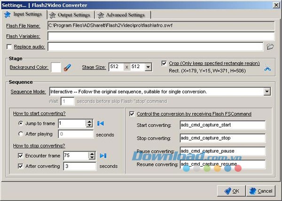Switch to the Output Settings tab
Image resolution: width=282 pixels, height=201 pixels.
[x=70, y=15]
